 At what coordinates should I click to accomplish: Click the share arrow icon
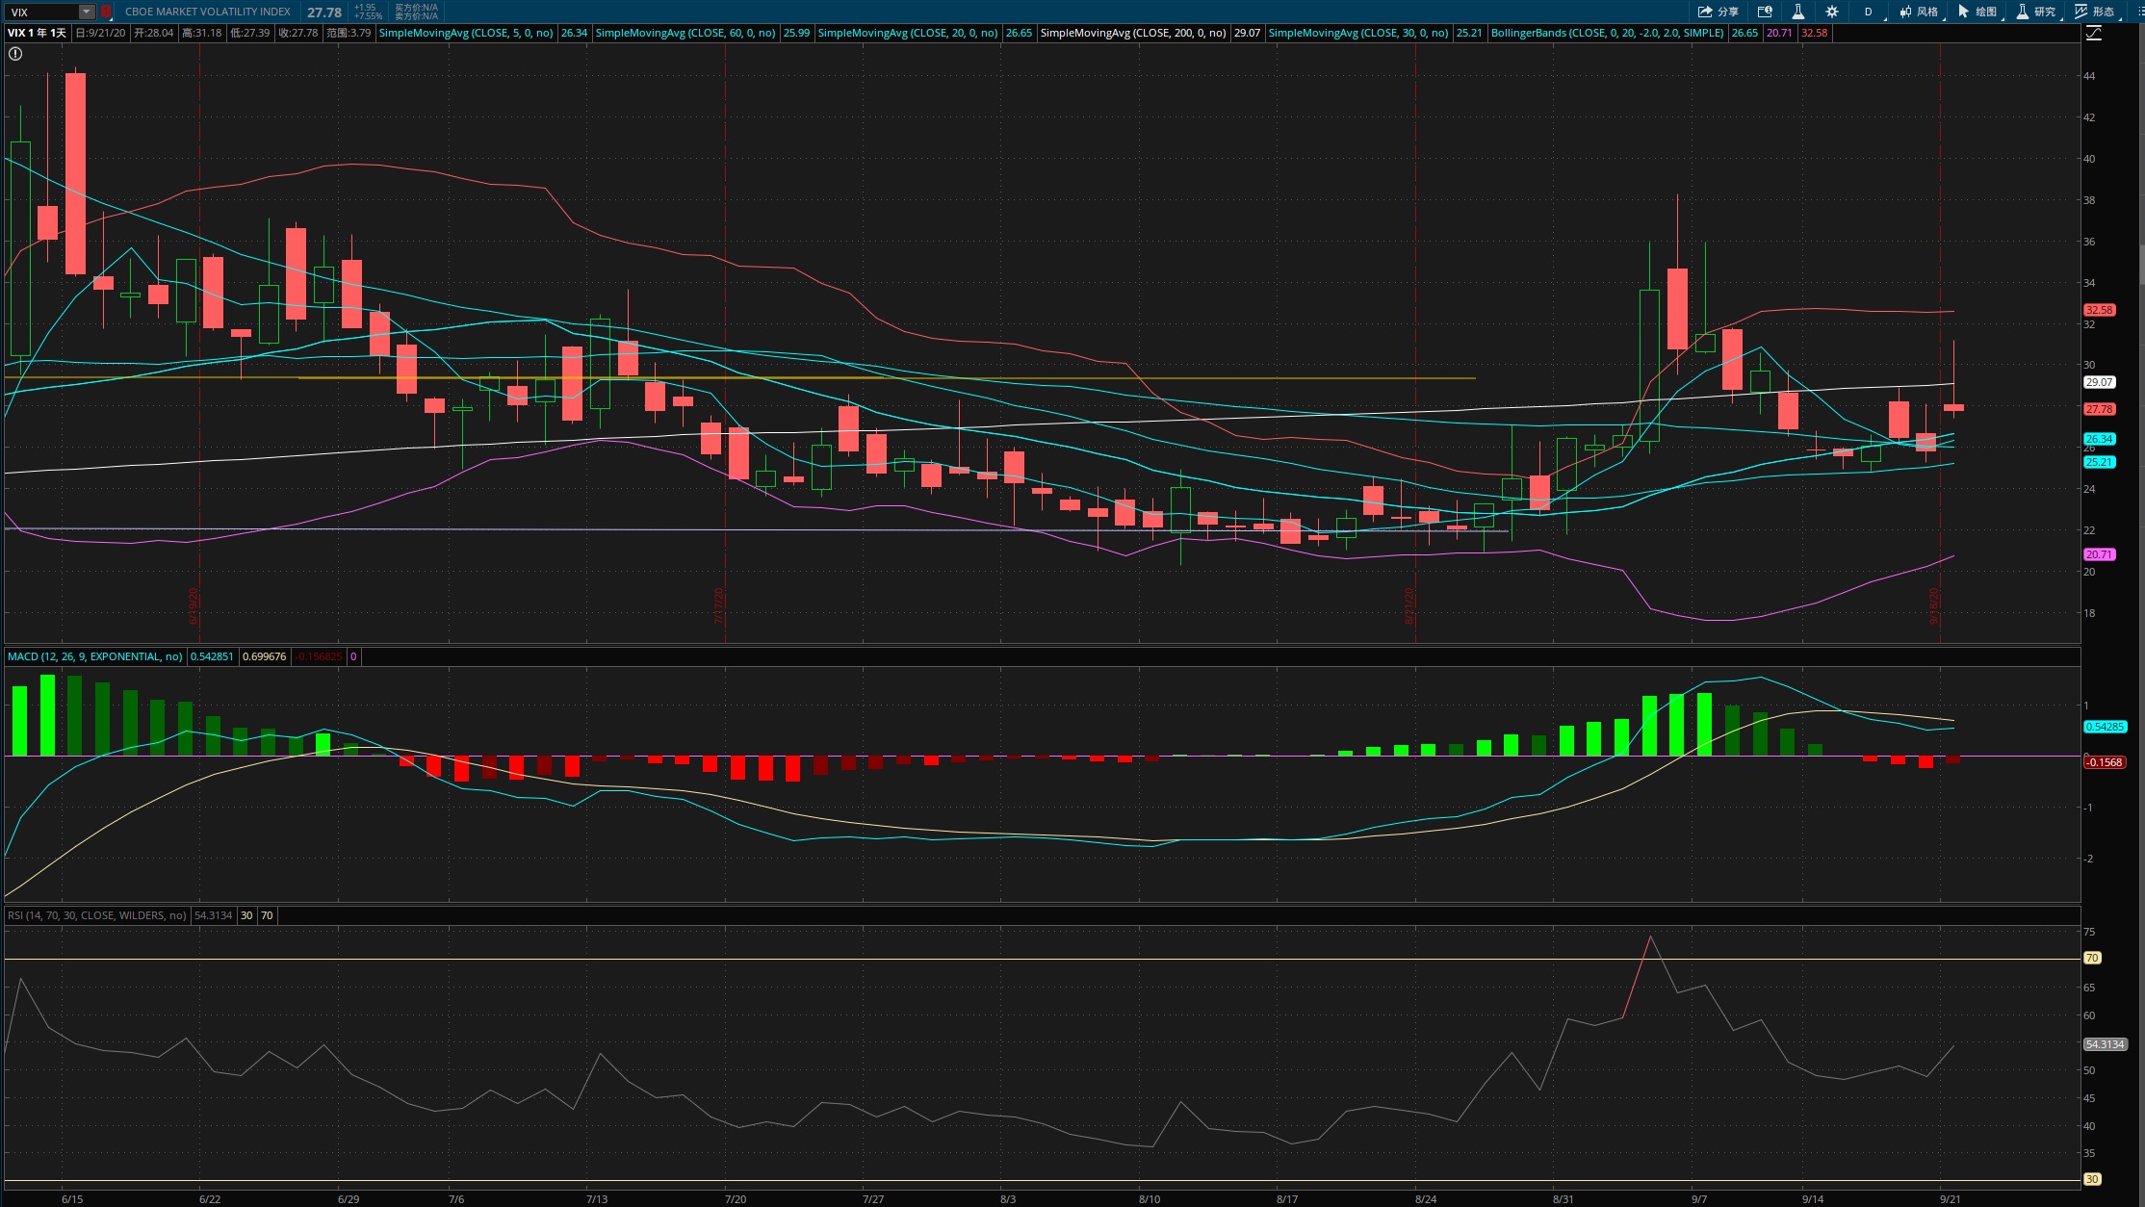pos(1705,12)
